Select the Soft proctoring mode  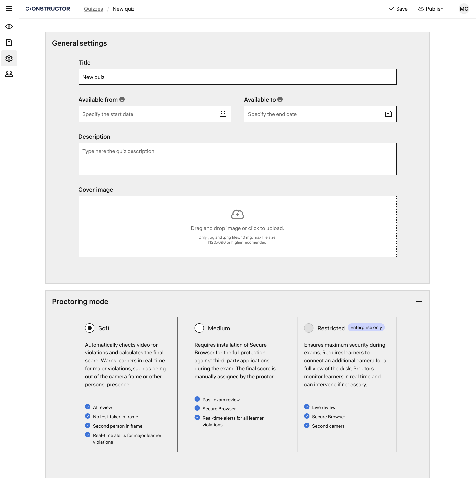coord(90,328)
